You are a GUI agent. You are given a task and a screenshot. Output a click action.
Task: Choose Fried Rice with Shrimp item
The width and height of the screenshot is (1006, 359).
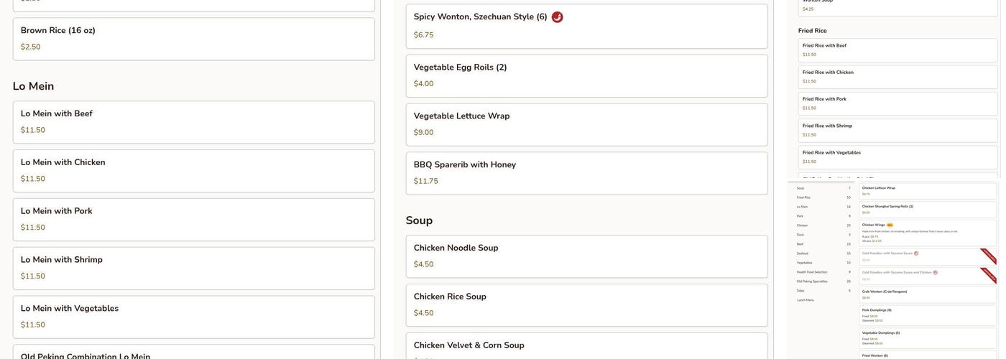click(x=897, y=130)
